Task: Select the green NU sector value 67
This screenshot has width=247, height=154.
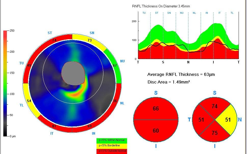Action: (x=115, y=65)
